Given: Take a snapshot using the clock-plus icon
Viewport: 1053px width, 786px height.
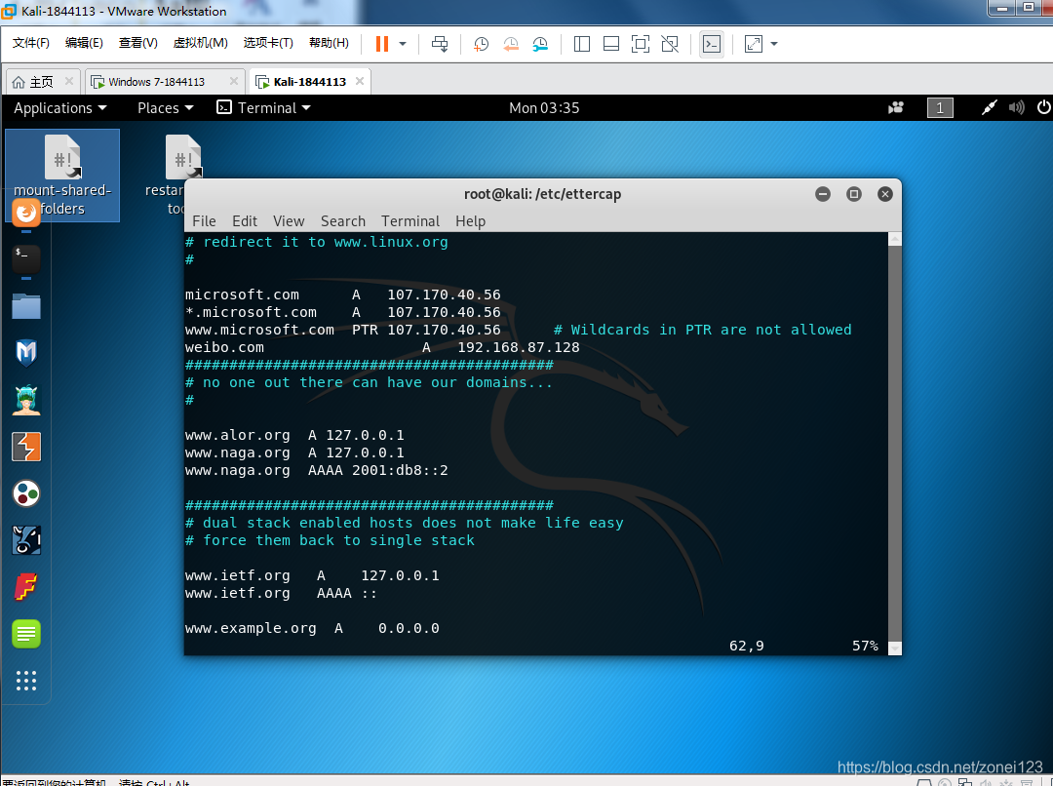Looking at the screenshot, I should tap(481, 44).
